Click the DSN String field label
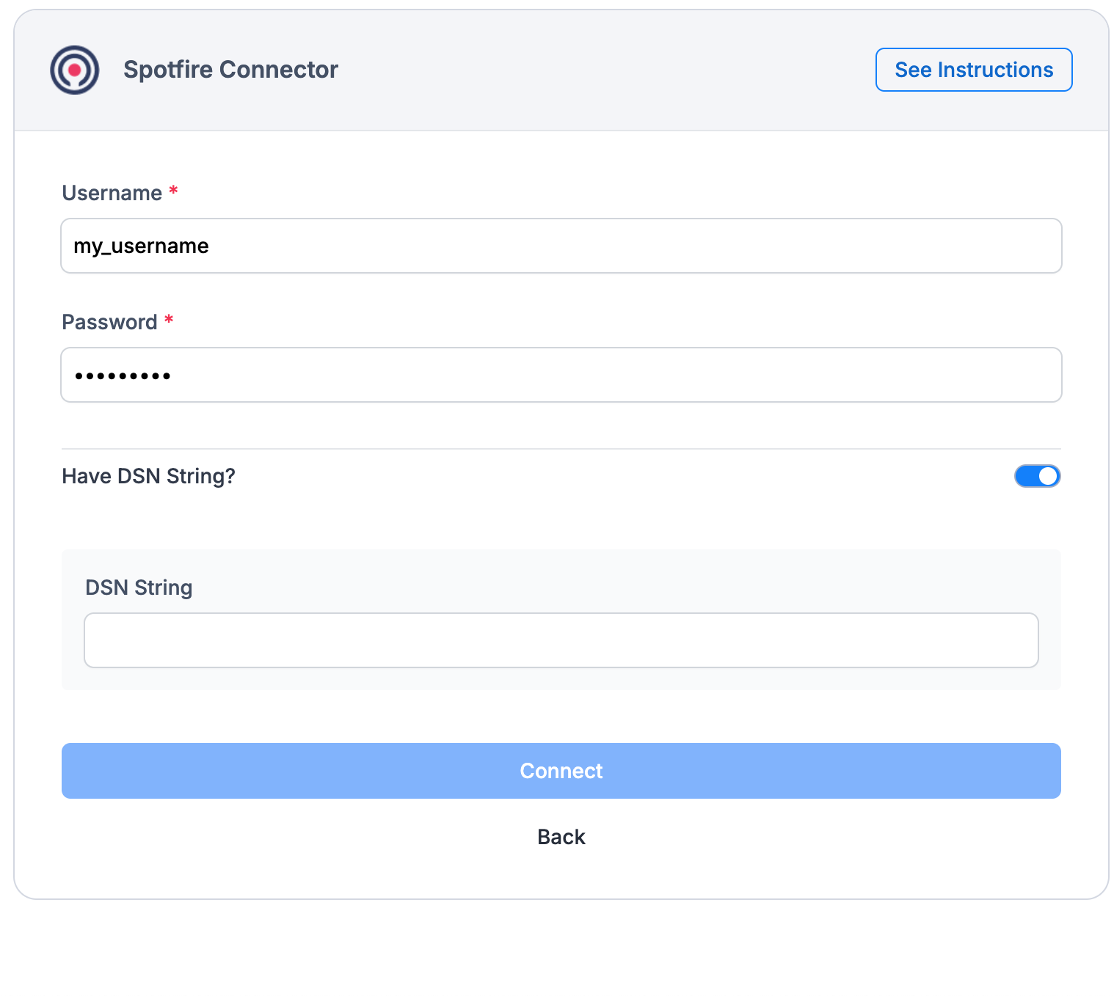Viewport: 1114px width, 996px height. tap(139, 587)
